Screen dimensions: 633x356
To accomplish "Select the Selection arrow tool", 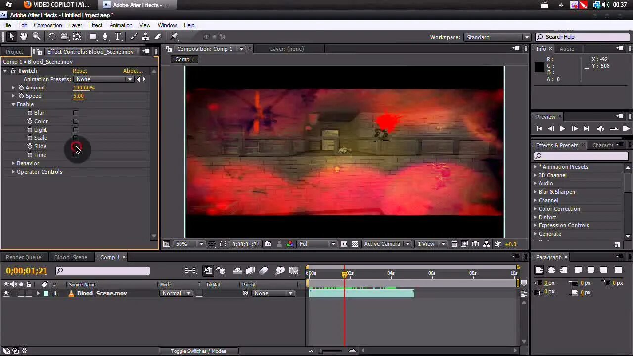I will pyautogui.click(x=11, y=37).
